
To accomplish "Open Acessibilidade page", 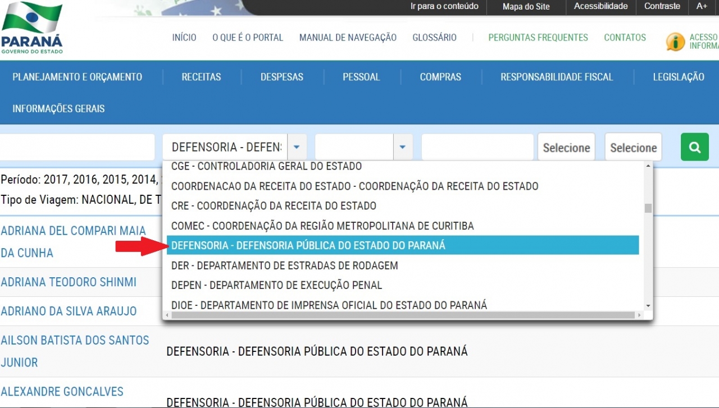I will (x=600, y=7).
